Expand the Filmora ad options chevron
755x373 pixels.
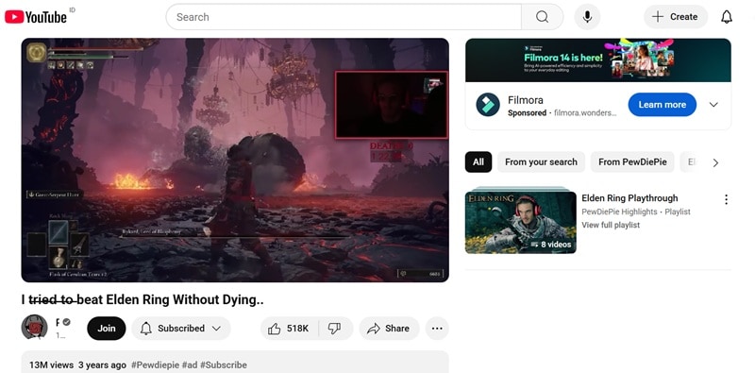[713, 105]
